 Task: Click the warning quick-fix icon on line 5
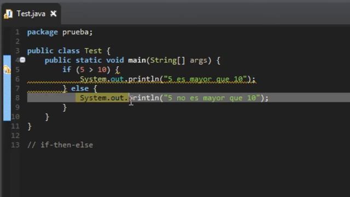click(x=7, y=69)
